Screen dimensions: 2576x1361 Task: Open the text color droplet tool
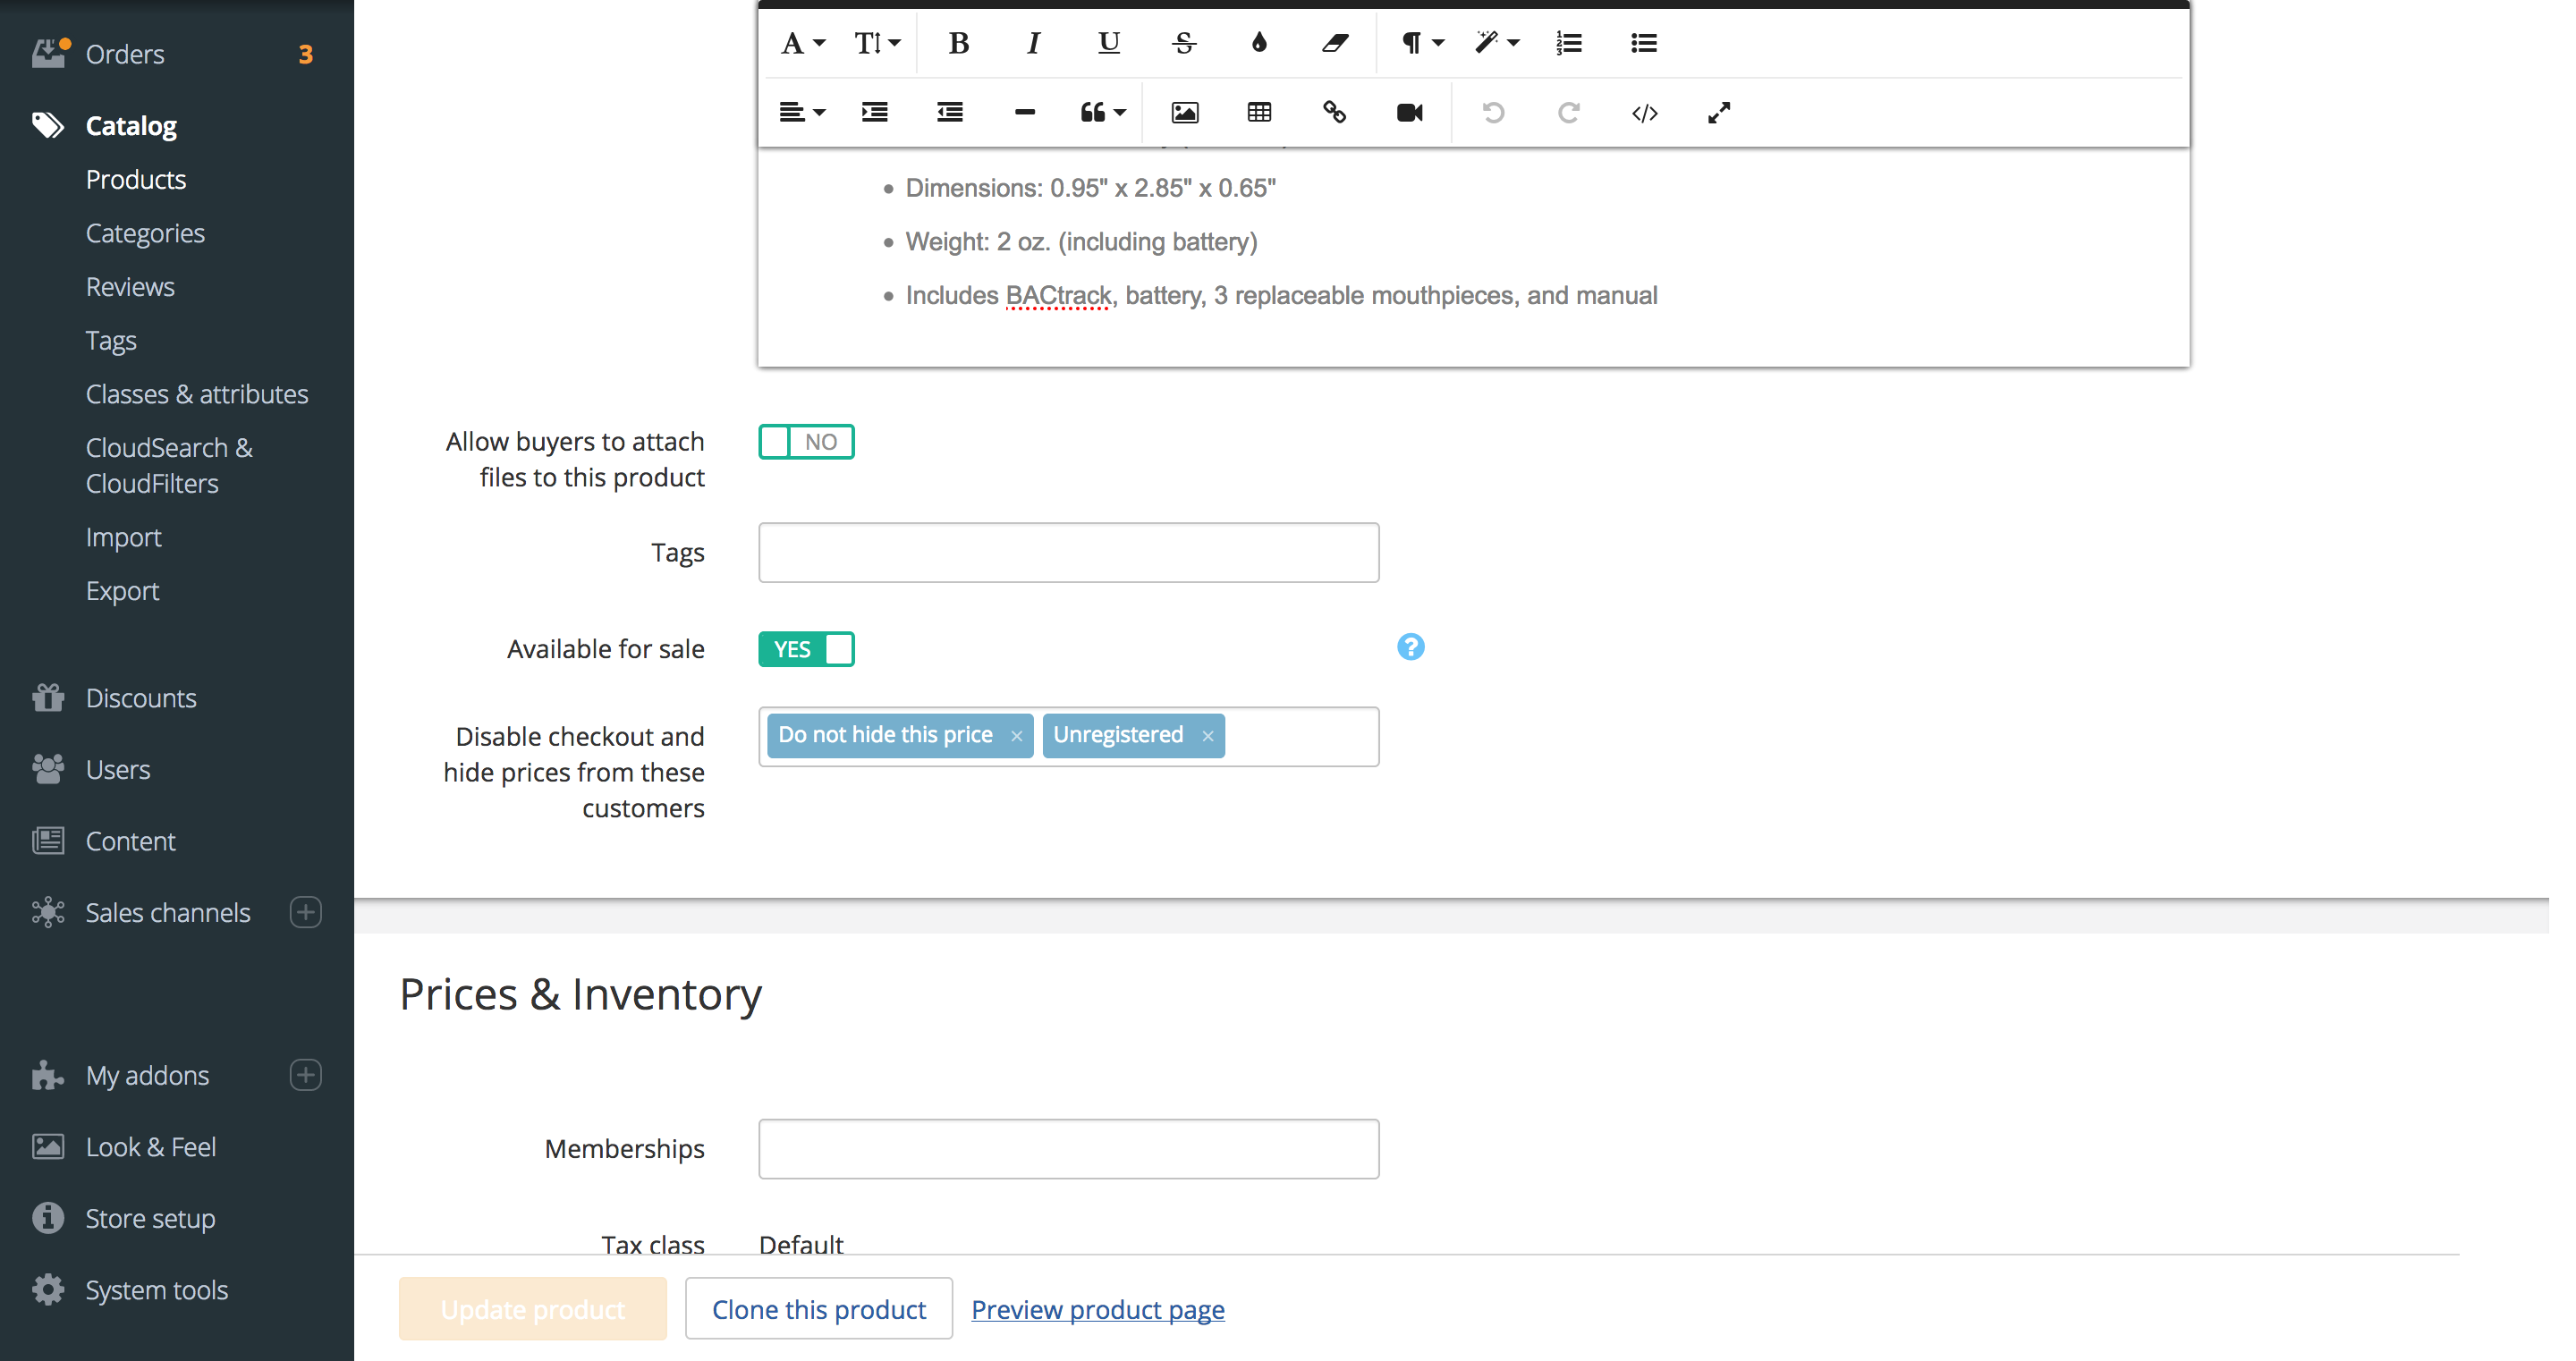coord(1258,43)
